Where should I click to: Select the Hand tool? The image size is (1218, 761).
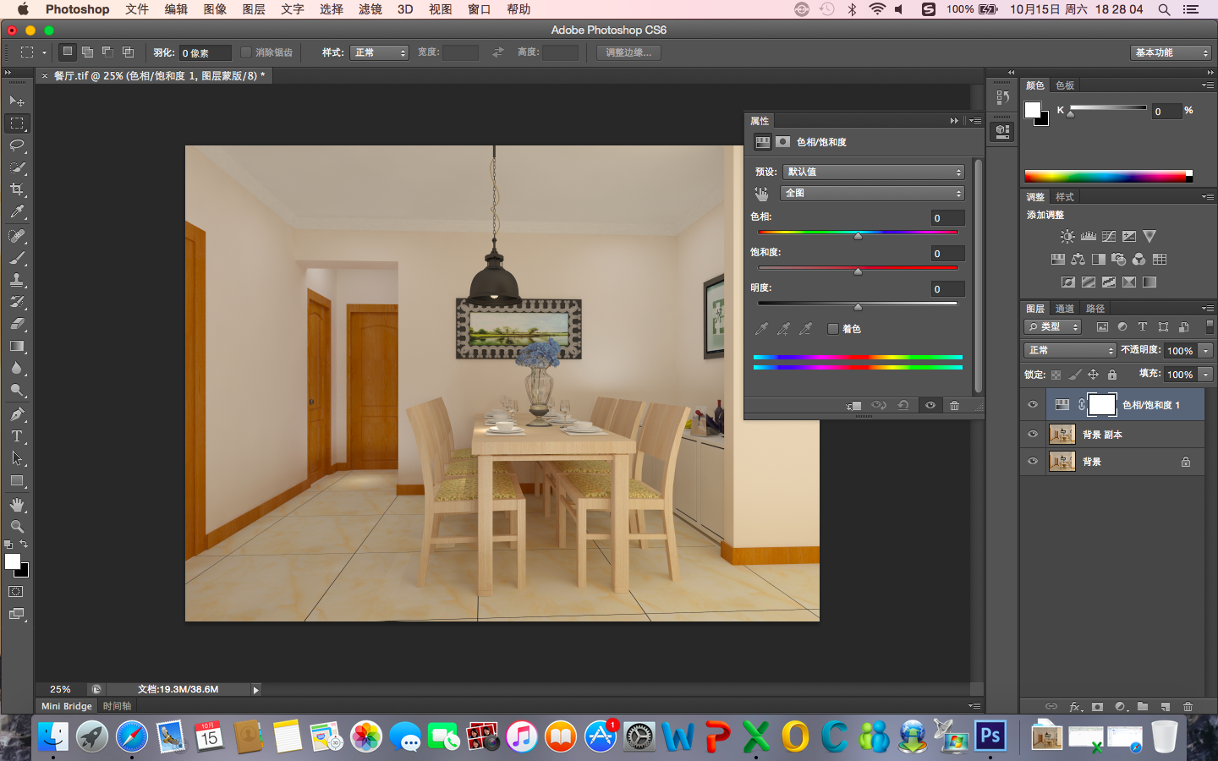(x=17, y=505)
